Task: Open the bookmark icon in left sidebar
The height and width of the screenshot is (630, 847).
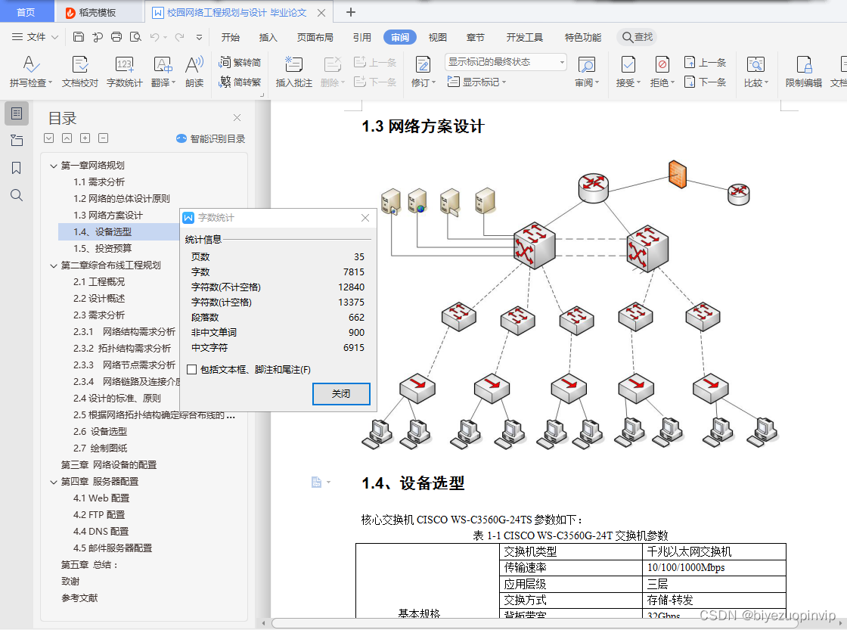Action: click(x=17, y=168)
